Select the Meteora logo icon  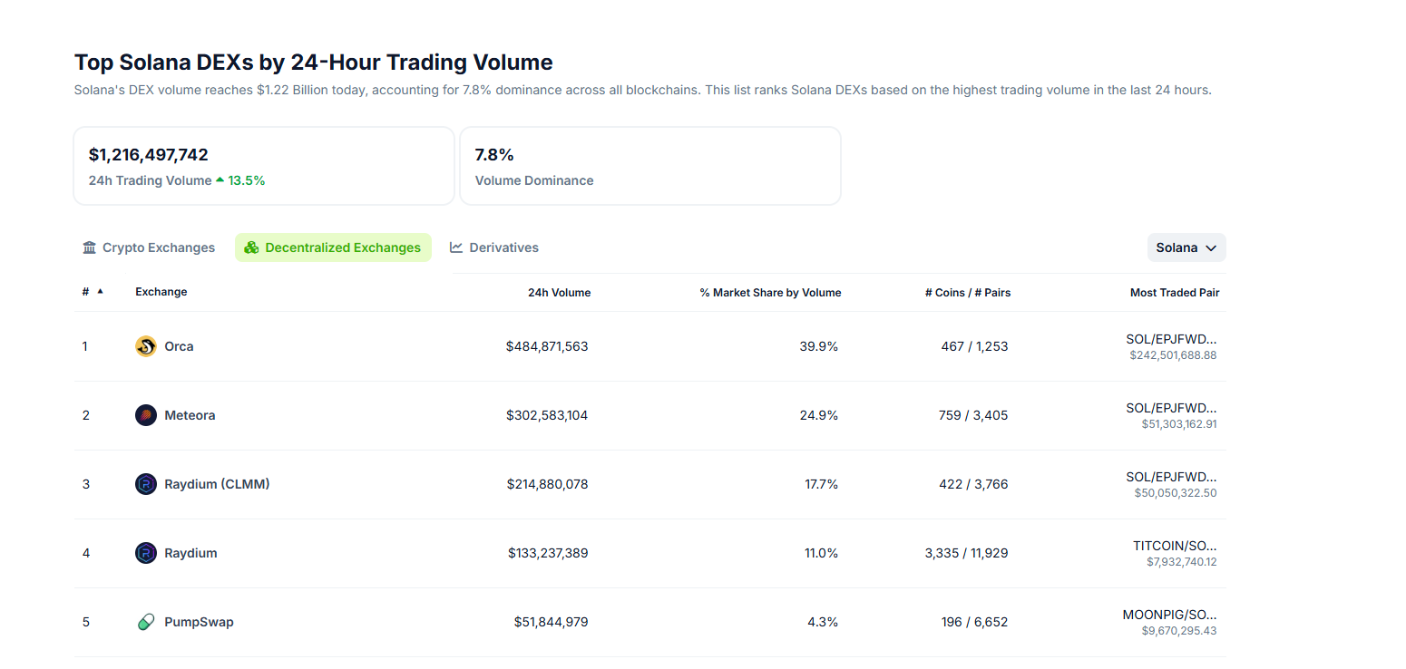pos(145,414)
